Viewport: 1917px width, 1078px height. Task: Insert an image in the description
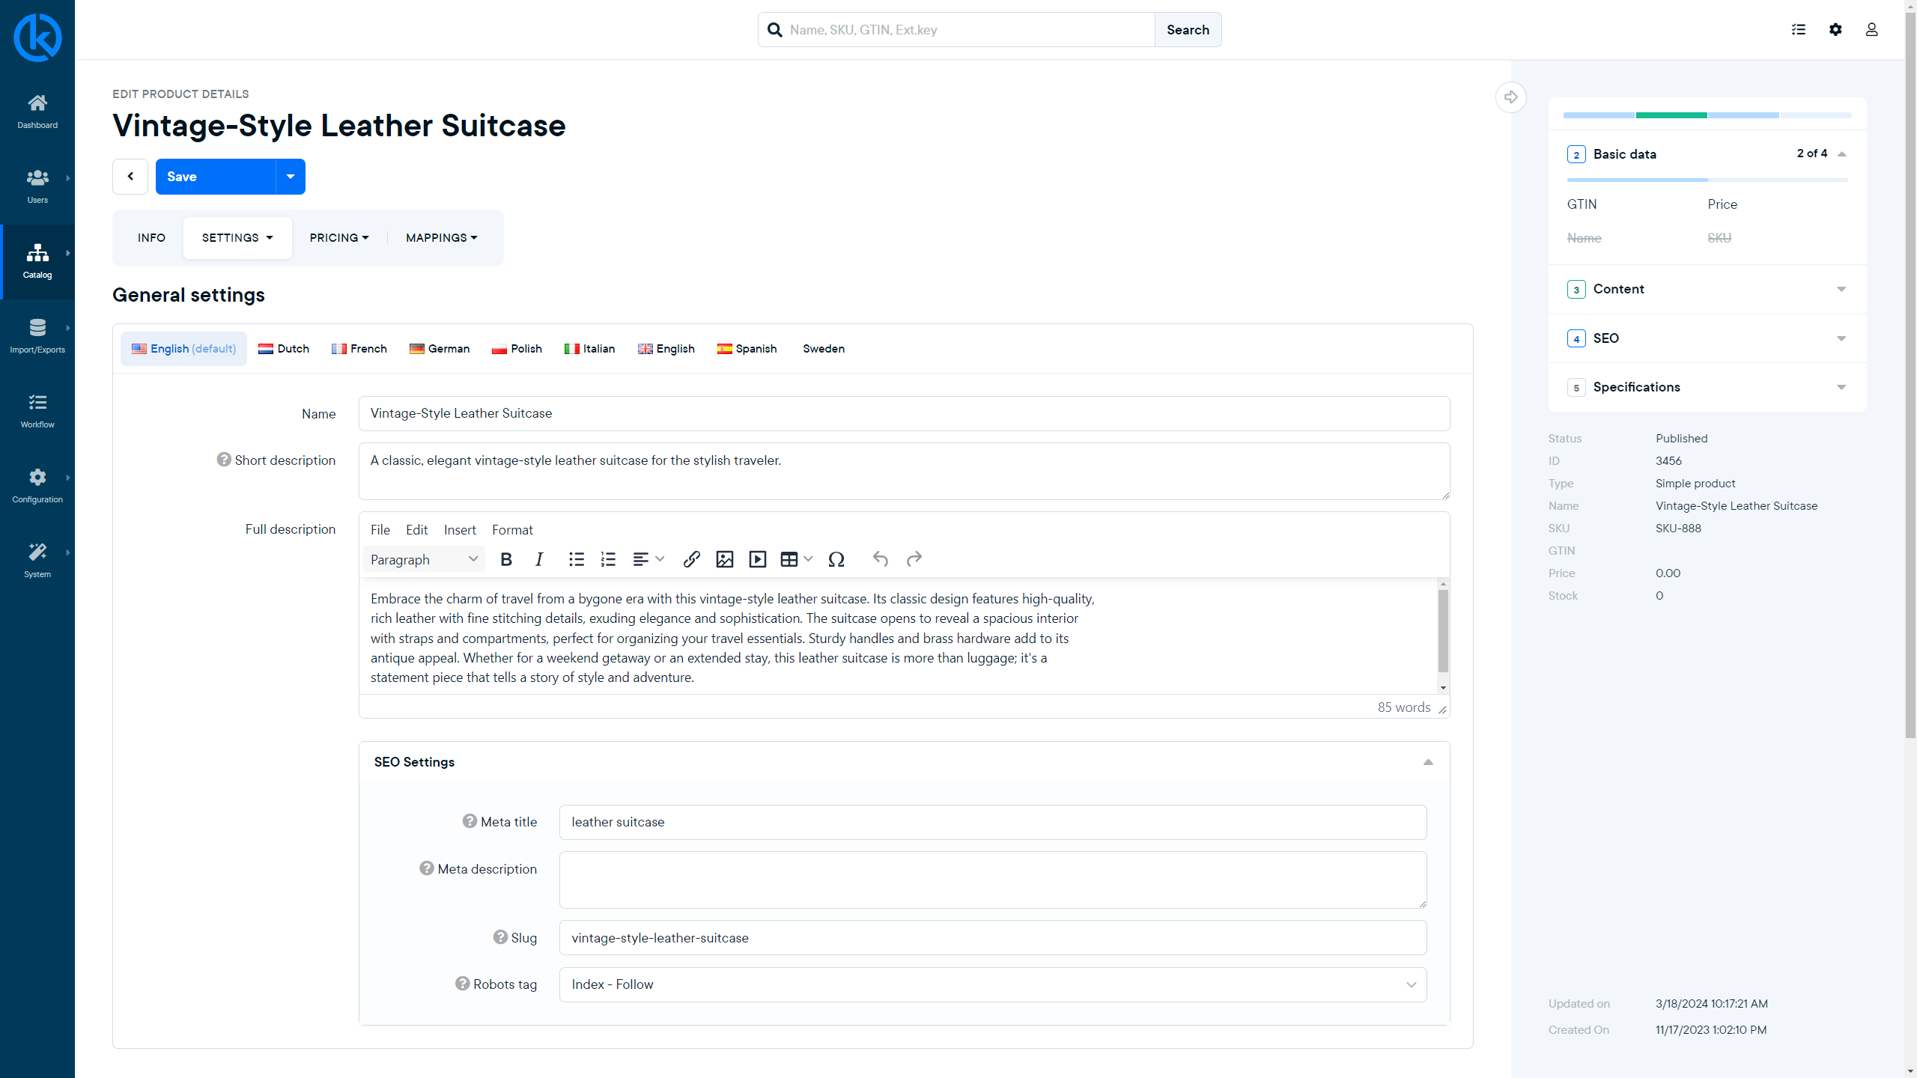point(725,559)
